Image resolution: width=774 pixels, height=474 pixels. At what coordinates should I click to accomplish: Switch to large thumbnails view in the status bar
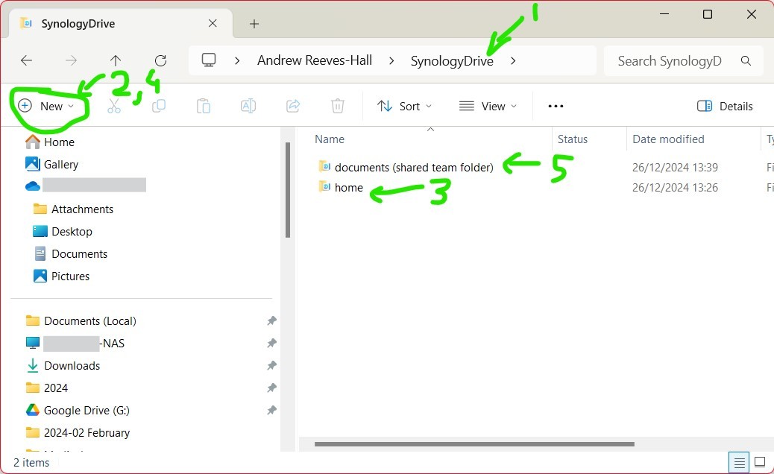click(x=760, y=462)
